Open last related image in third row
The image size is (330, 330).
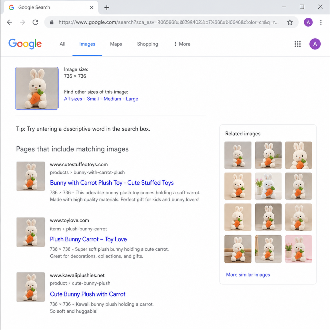point(298,217)
